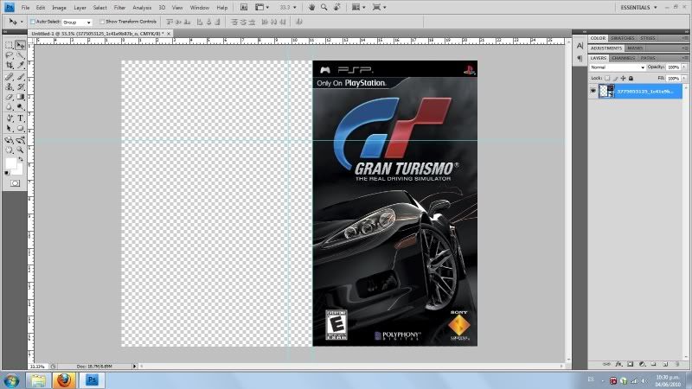Select the Blur tool

9,106
